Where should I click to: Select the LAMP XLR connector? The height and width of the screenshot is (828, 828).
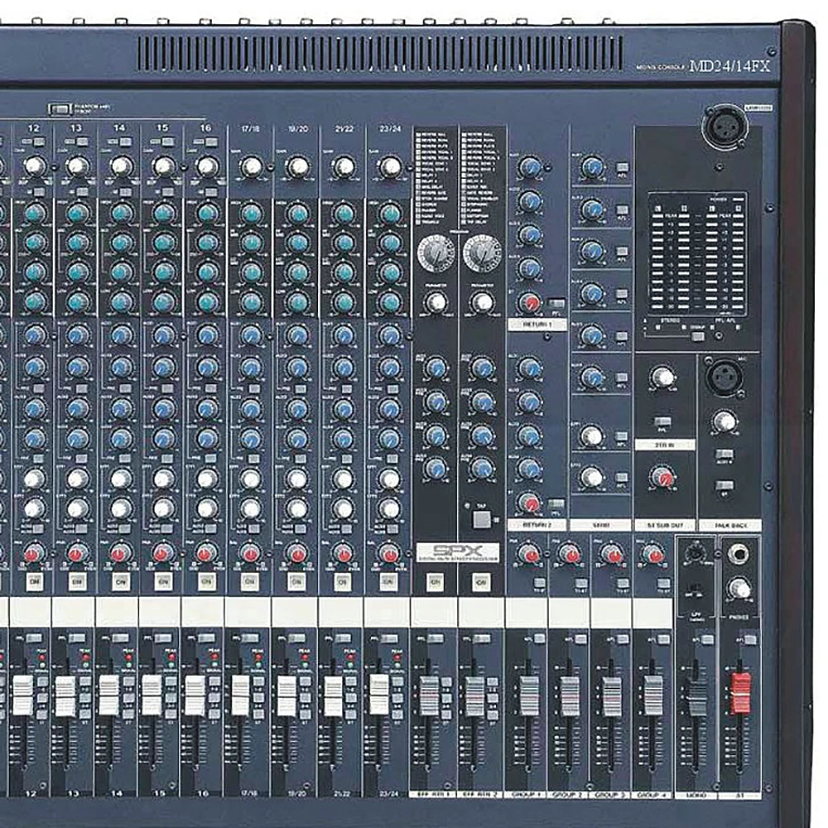[724, 128]
